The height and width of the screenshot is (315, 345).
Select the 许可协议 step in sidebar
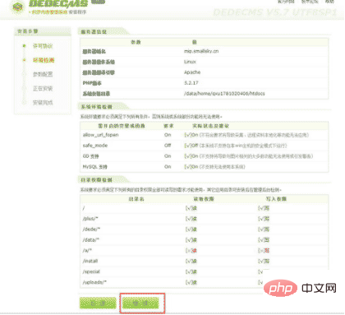pyautogui.click(x=43, y=46)
